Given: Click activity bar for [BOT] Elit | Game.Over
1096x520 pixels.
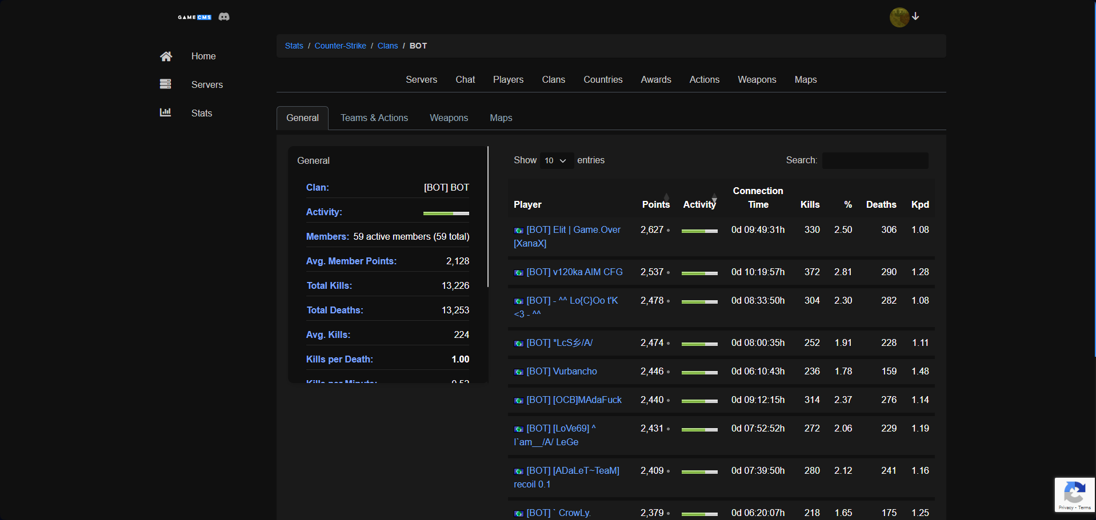Looking at the screenshot, I should (x=699, y=231).
